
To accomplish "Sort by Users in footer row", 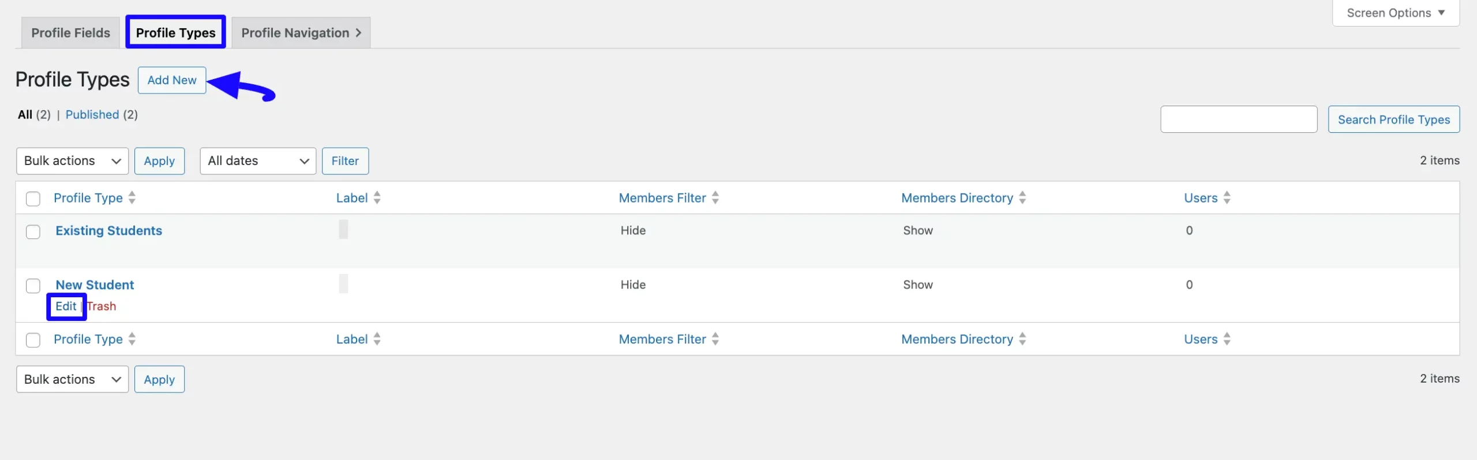I will pos(1201,339).
